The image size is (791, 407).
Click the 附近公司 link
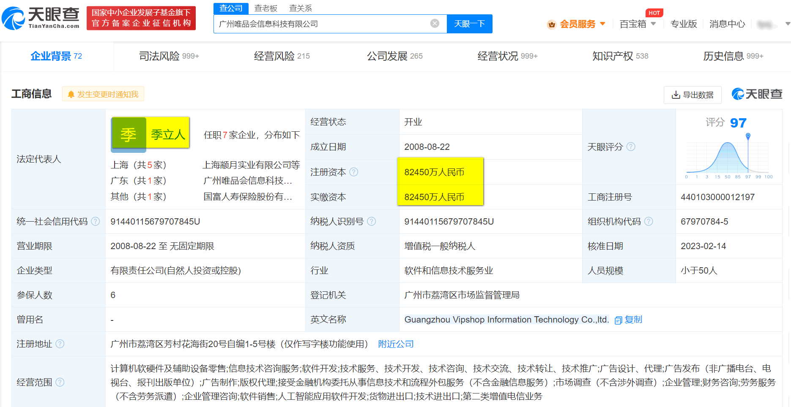tap(396, 344)
